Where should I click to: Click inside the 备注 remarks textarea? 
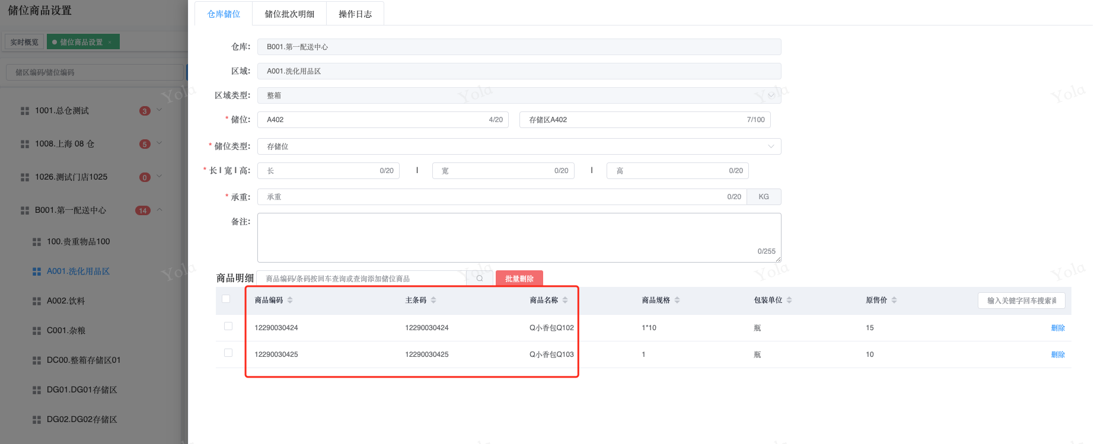519,238
